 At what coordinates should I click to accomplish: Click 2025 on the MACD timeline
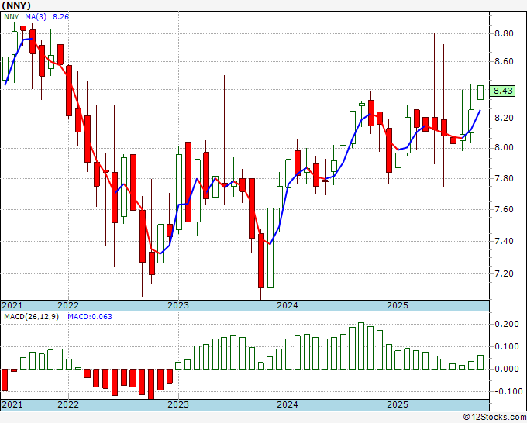click(x=398, y=404)
